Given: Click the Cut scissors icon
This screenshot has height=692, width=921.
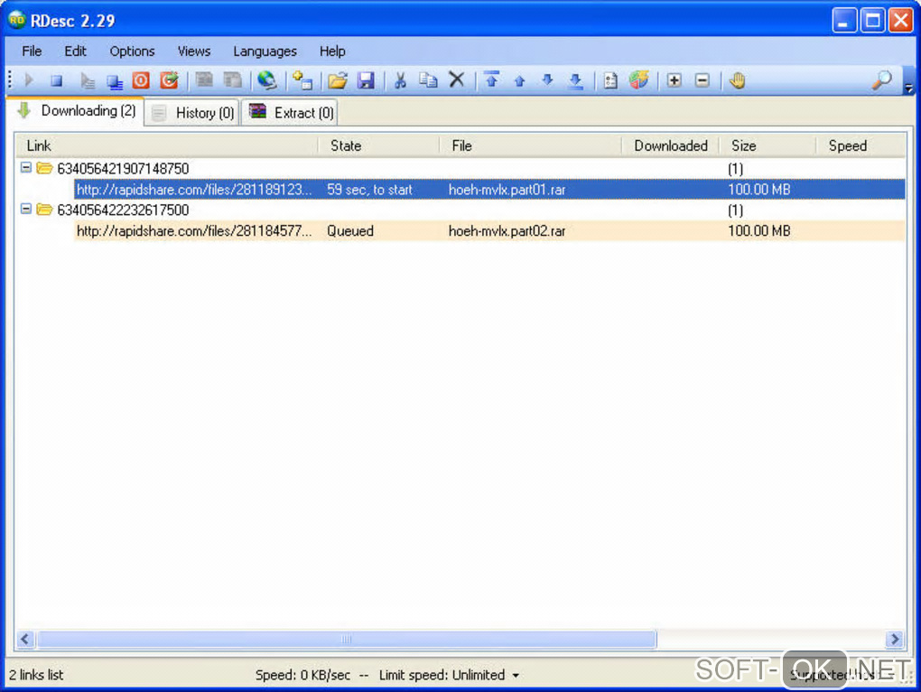Looking at the screenshot, I should 401,79.
